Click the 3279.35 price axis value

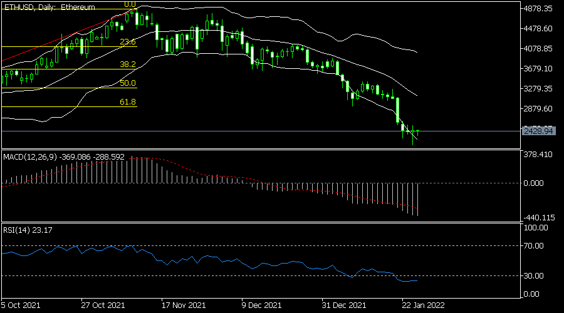(538, 89)
